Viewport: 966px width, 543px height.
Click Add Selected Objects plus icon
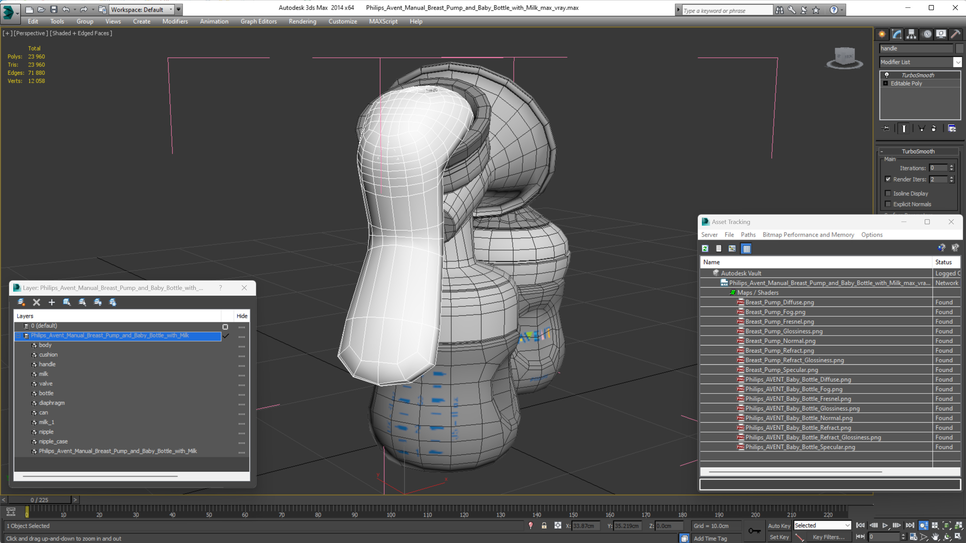point(52,302)
